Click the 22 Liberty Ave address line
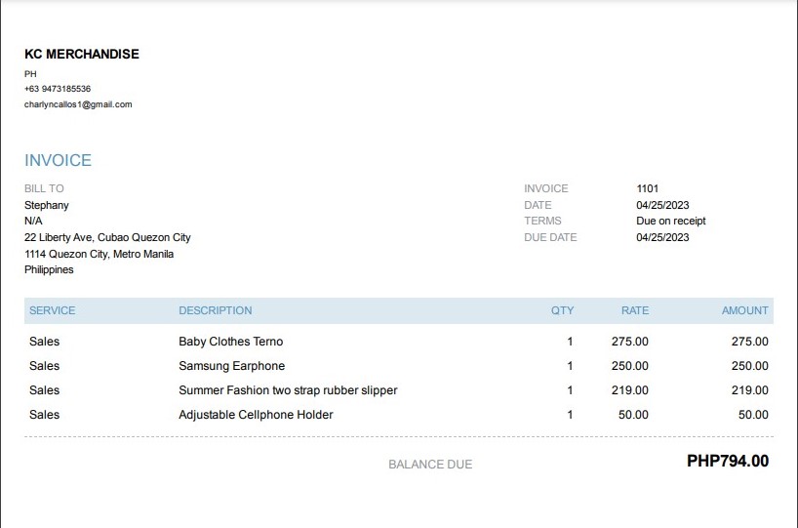This screenshot has height=528, width=798. coord(107,237)
